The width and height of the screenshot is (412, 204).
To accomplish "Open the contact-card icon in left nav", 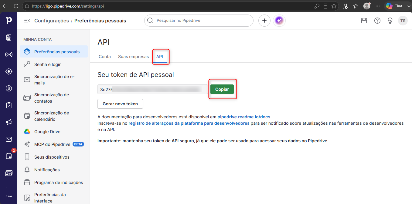I will pos(9,173).
